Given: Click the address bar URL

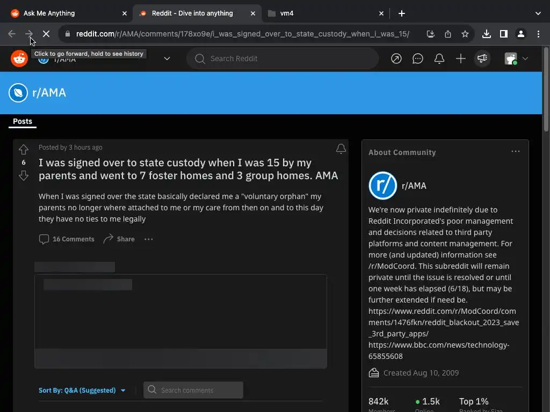Looking at the screenshot, I should (243, 34).
